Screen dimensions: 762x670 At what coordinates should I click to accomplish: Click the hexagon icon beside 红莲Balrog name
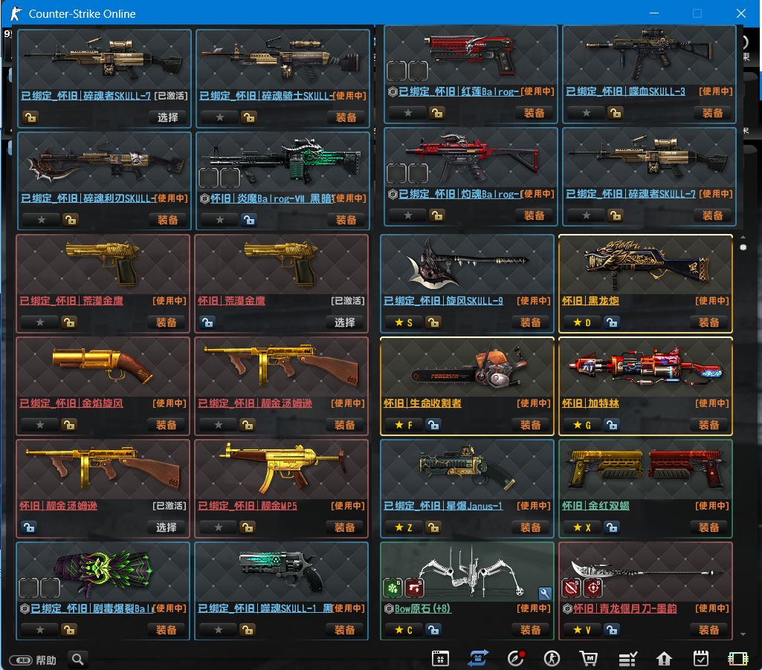[x=393, y=91]
